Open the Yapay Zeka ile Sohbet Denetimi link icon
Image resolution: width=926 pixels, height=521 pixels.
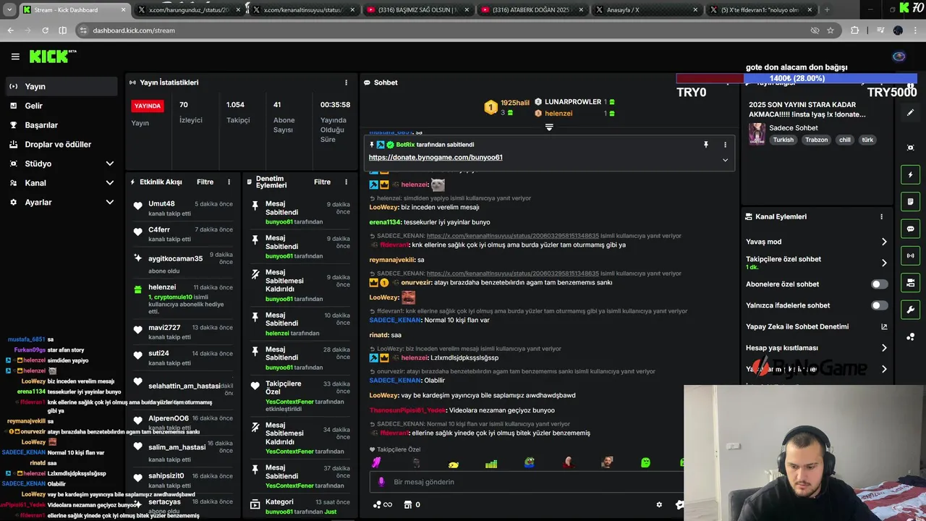(883, 326)
